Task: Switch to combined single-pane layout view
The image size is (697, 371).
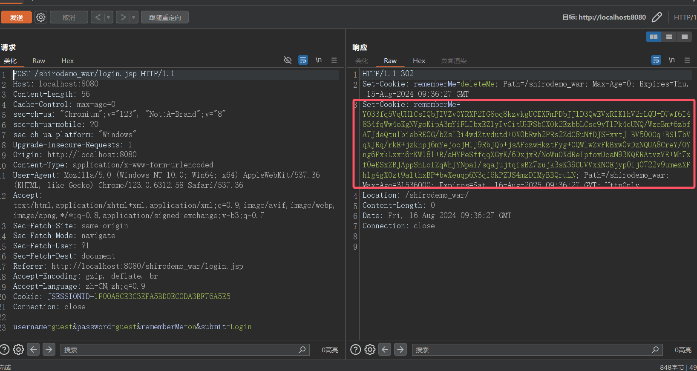Action: [x=684, y=37]
